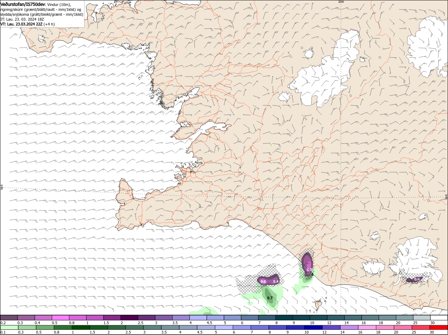448x335 pixels.
Task: Pick the bottom legend swatch for 3 mm
Action: [152, 327]
